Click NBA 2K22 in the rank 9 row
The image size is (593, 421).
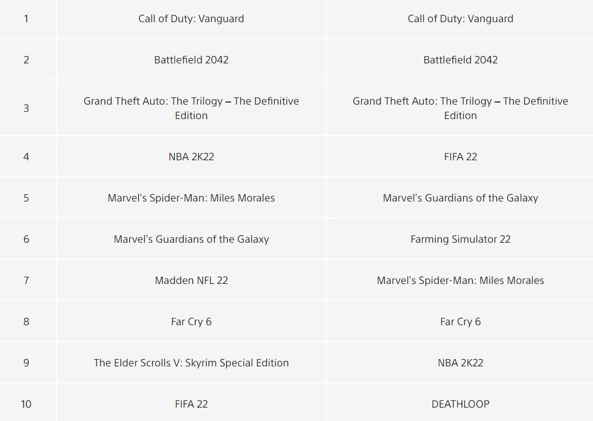click(x=460, y=363)
